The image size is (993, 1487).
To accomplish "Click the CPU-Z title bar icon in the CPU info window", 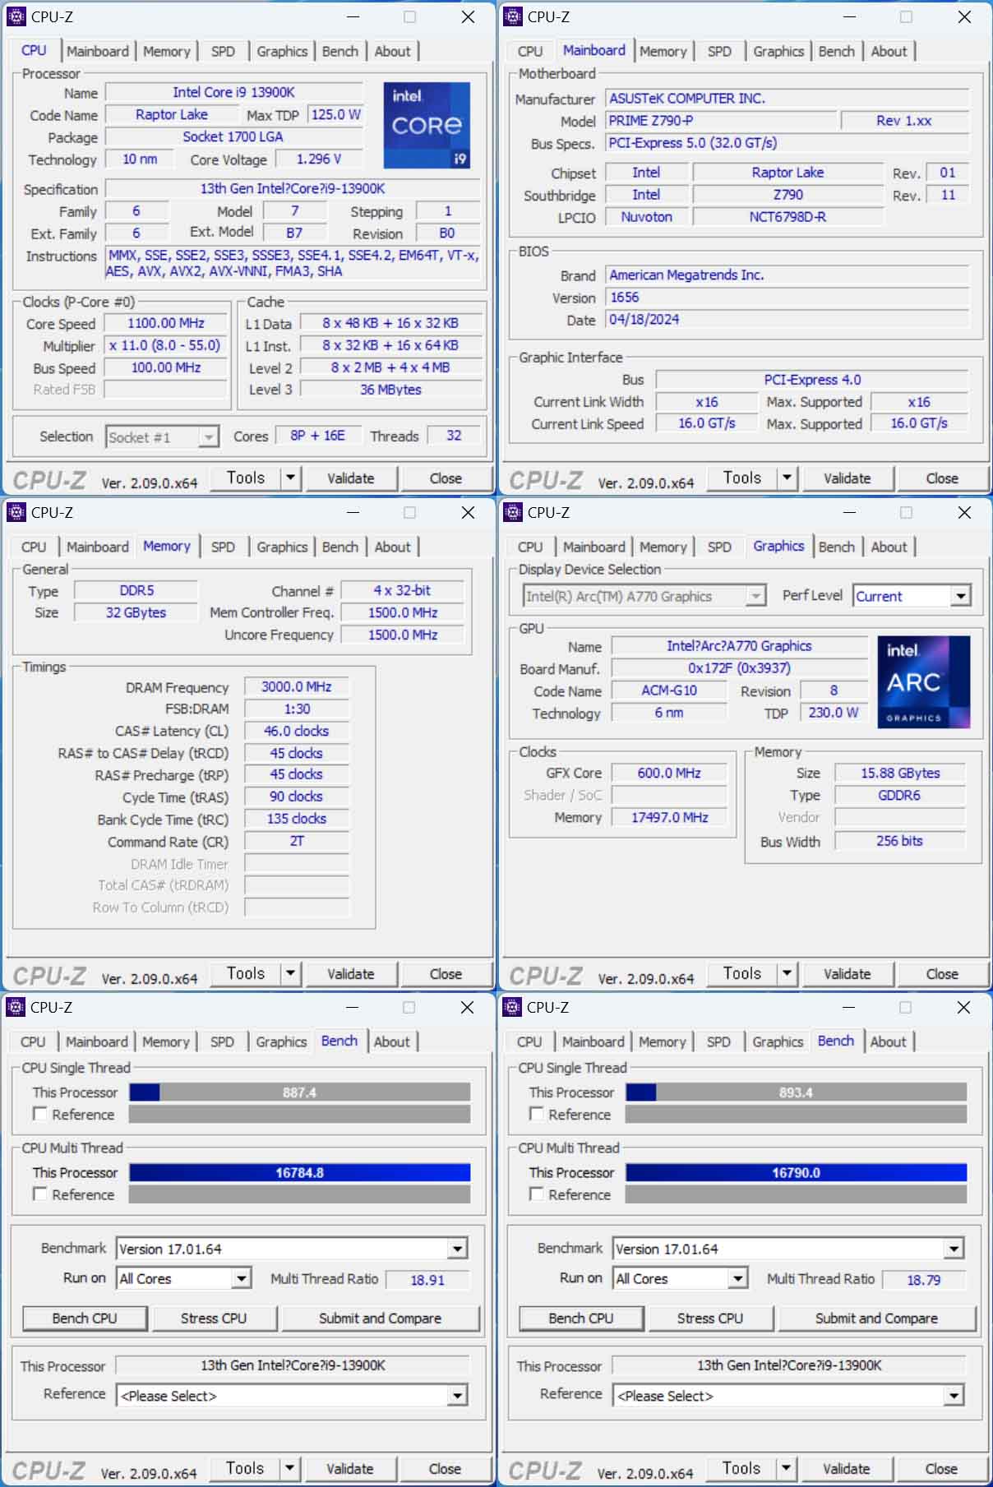I will point(16,16).
